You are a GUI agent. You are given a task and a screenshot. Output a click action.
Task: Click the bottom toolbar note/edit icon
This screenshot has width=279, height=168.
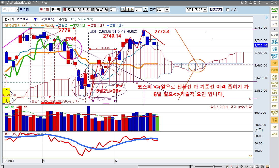click(x=227, y=166)
